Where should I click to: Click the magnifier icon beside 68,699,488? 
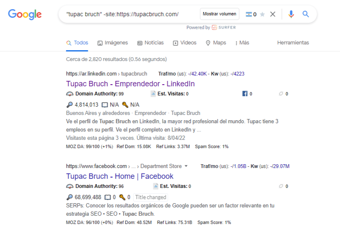(x=69, y=197)
